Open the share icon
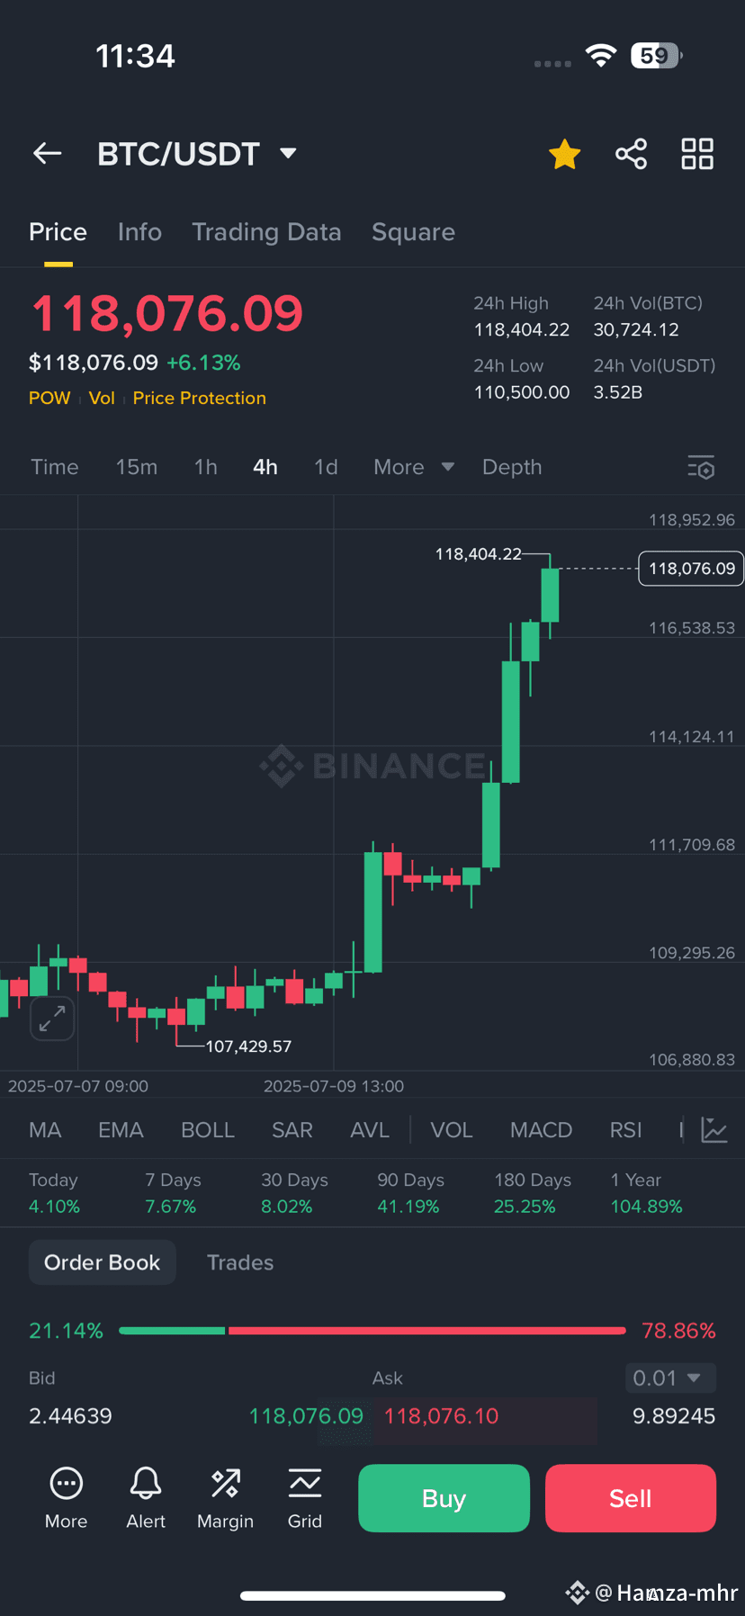Image resolution: width=745 pixels, height=1616 pixels. click(631, 154)
